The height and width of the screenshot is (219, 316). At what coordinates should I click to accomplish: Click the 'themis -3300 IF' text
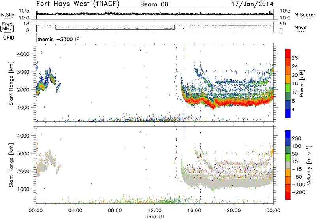[58, 39]
